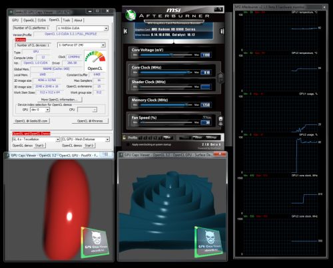Click the hardware monitor detach button at top right
This screenshot has width=333, height=268.
(324, 7)
